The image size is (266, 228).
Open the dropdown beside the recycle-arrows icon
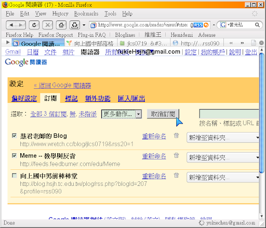[84, 25]
